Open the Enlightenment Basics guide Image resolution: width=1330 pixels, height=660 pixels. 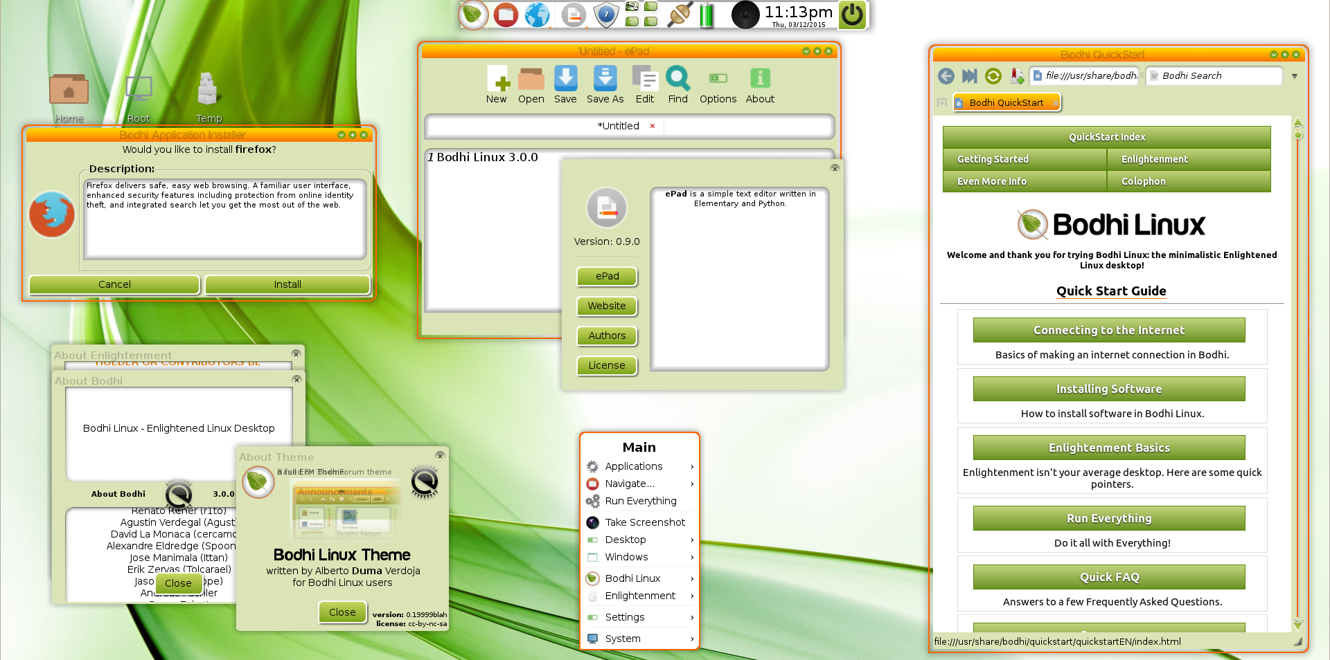(1109, 448)
